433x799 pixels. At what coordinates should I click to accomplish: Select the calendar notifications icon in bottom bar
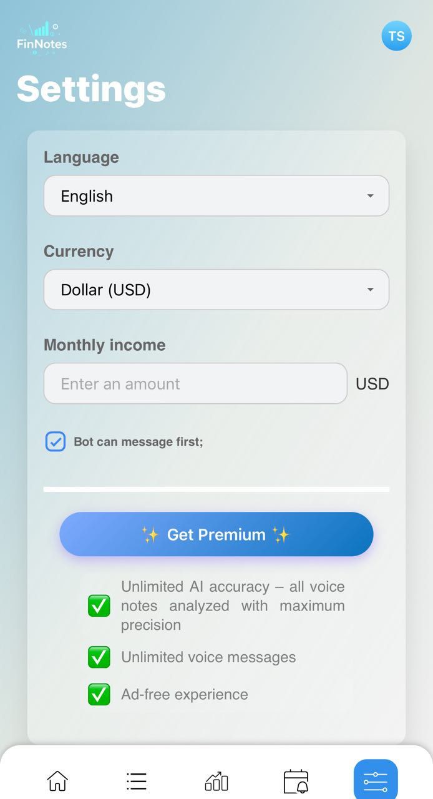coord(296,780)
